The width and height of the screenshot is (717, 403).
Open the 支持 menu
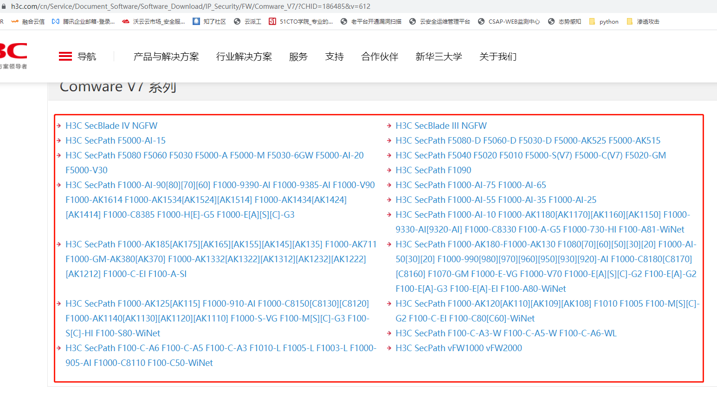[x=335, y=57]
